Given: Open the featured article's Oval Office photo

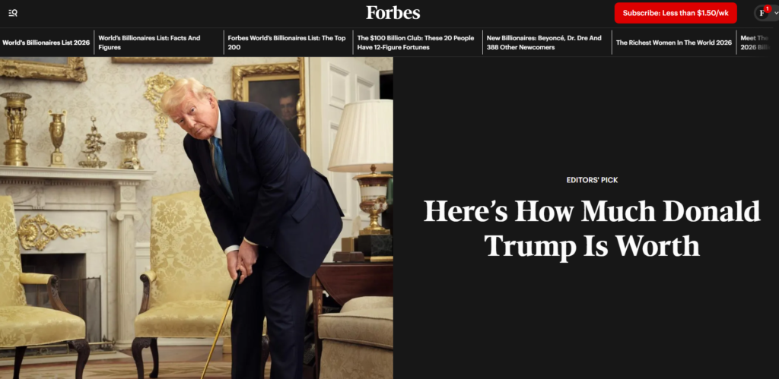Looking at the screenshot, I should [x=196, y=218].
